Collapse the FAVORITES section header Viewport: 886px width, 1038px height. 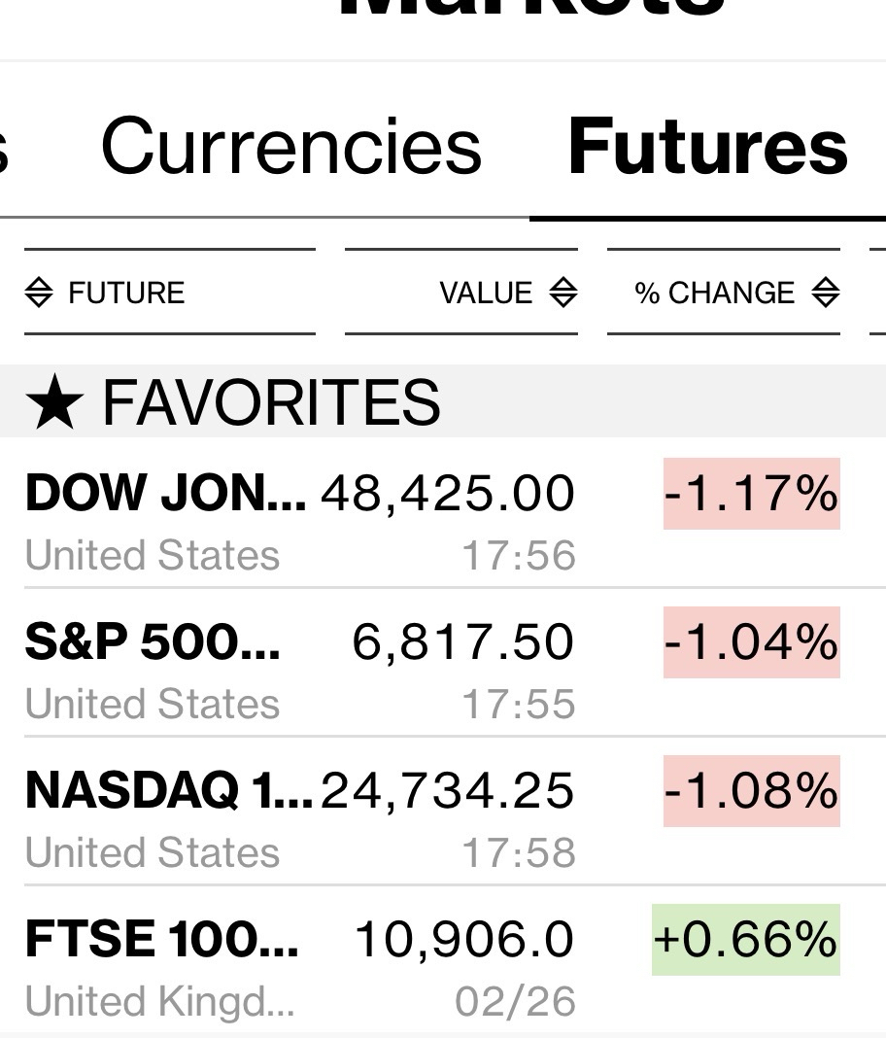[272, 403]
